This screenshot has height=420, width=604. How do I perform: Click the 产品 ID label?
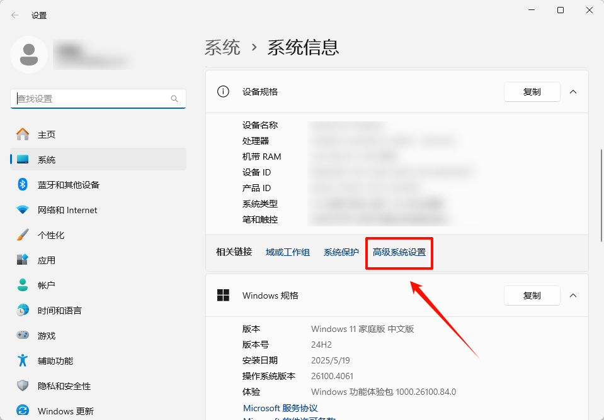tap(256, 188)
